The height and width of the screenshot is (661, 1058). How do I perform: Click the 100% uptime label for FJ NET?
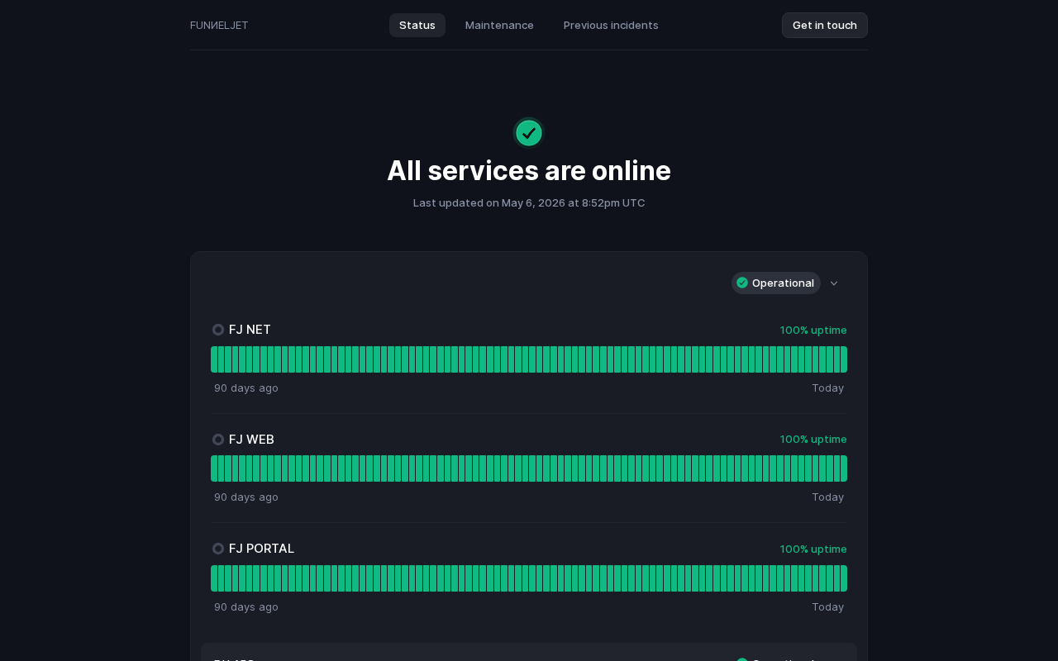coord(813,330)
